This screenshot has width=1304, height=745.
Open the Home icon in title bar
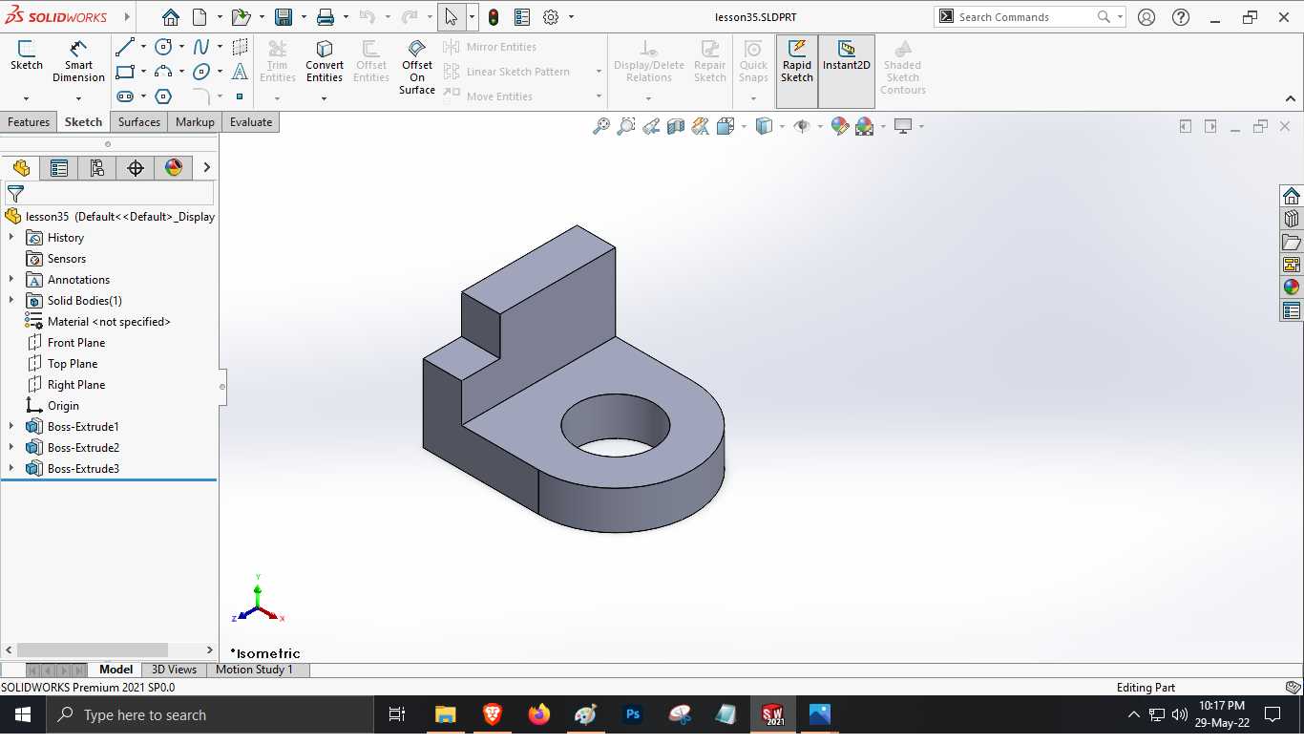click(170, 17)
